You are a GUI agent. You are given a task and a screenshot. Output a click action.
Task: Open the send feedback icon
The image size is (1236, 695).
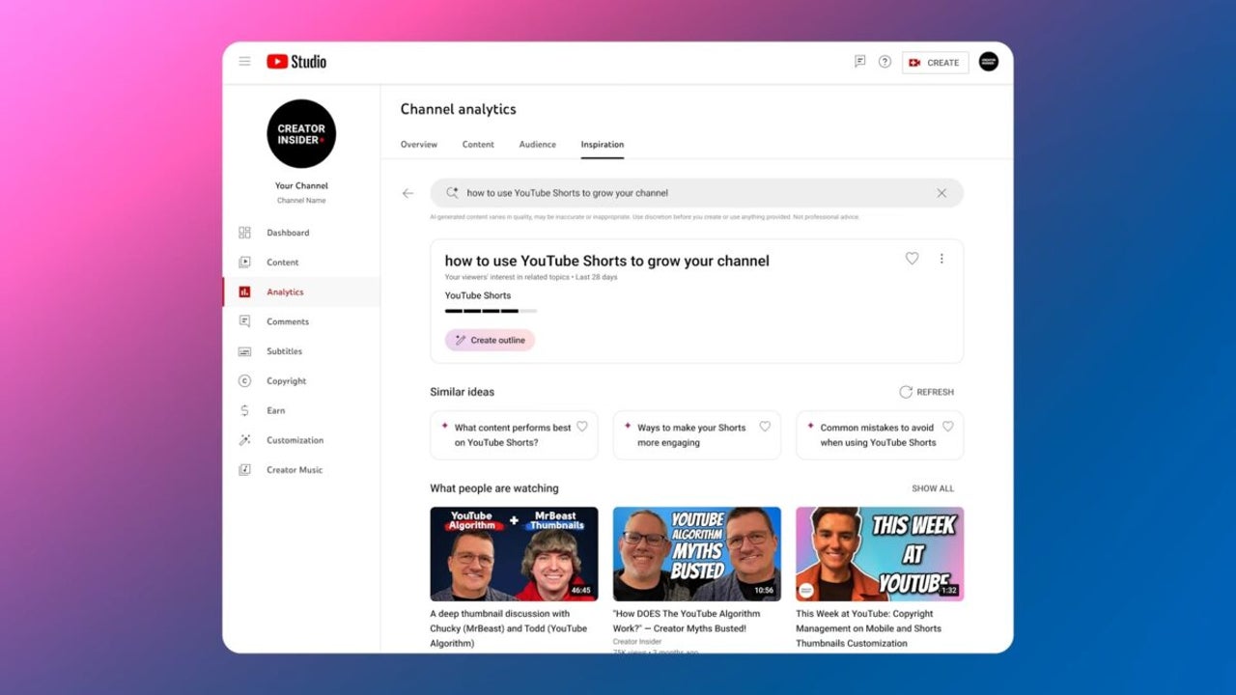click(x=859, y=62)
